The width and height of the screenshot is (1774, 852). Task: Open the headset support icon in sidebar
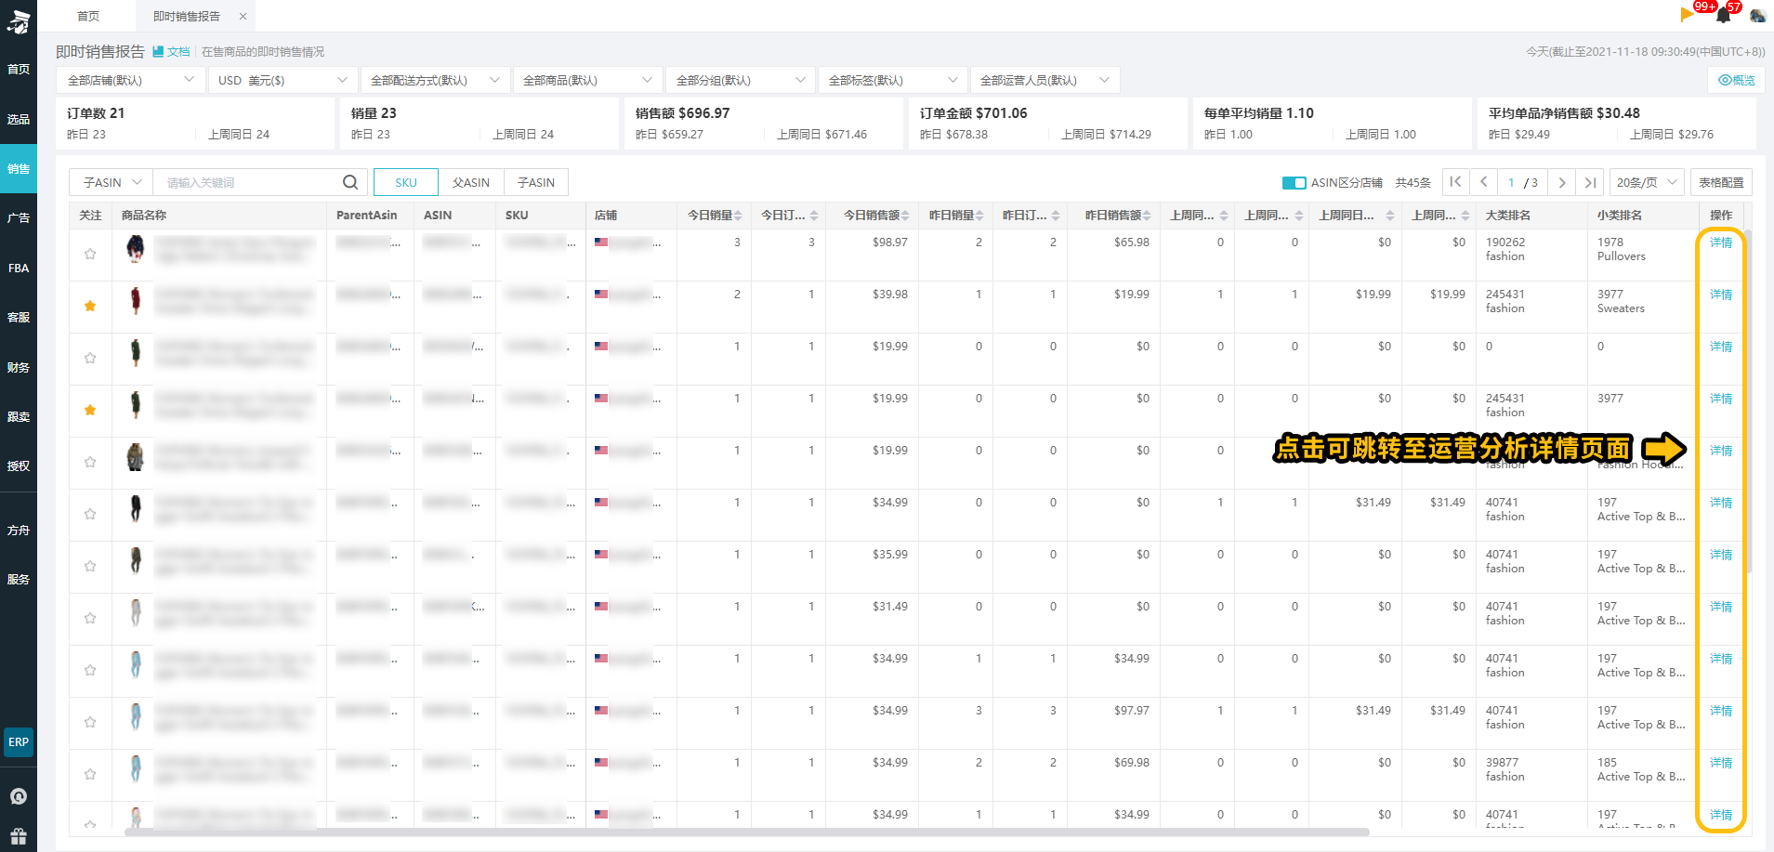click(x=19, y=796)
